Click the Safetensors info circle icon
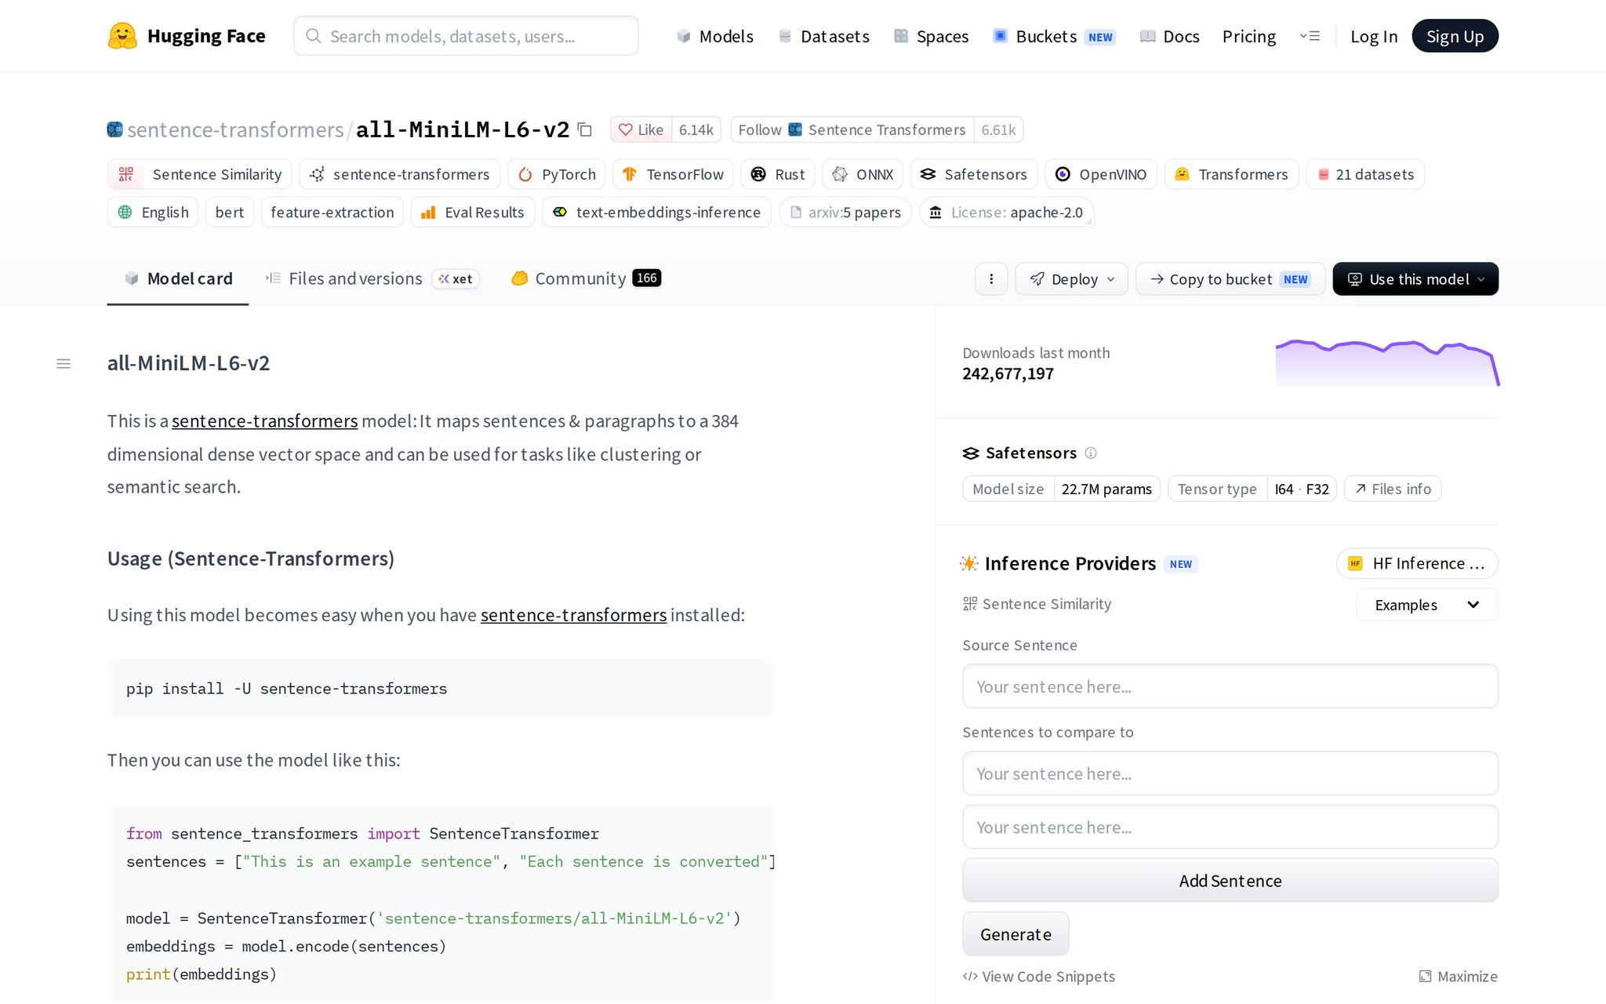 point(1091,453)
